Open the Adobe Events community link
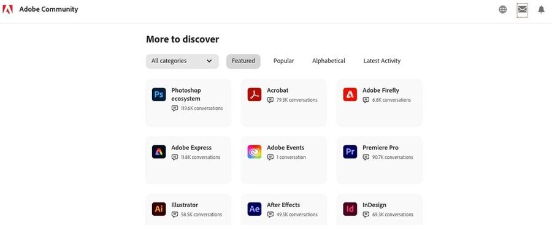 [285, 148]
